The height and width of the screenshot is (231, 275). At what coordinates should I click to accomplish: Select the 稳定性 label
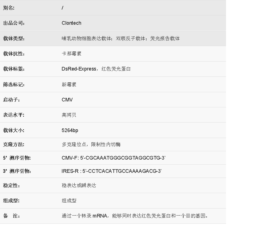pos(12,185)
